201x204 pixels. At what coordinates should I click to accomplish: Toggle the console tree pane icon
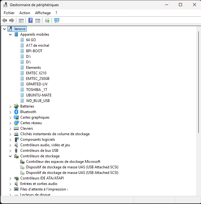pos(21,21)
